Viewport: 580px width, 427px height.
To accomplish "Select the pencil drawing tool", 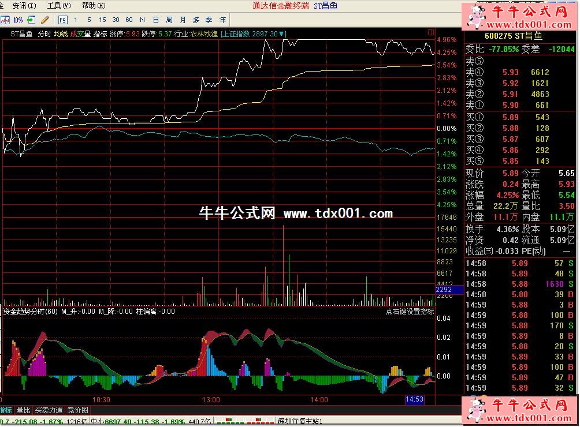I will click(45, 20).
